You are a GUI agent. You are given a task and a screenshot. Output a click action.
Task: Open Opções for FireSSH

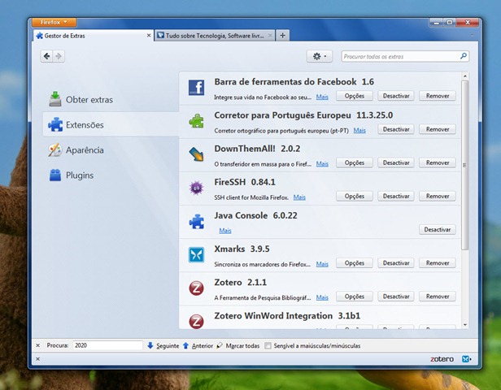point(355,196)
